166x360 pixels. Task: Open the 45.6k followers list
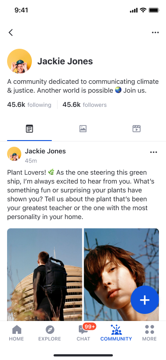point(85,105)
